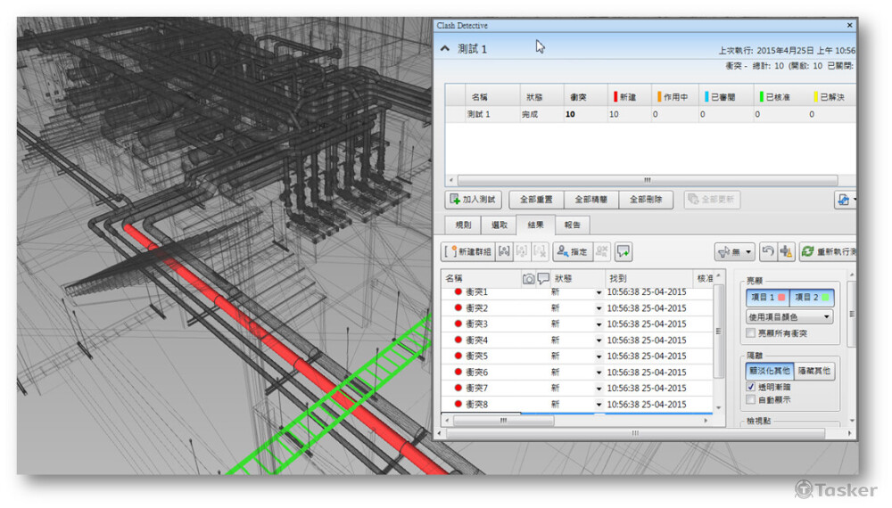Click the 重新執行測試 rerun test icon
The width and height of the screenshot is (892, 508).
[807, 252]
